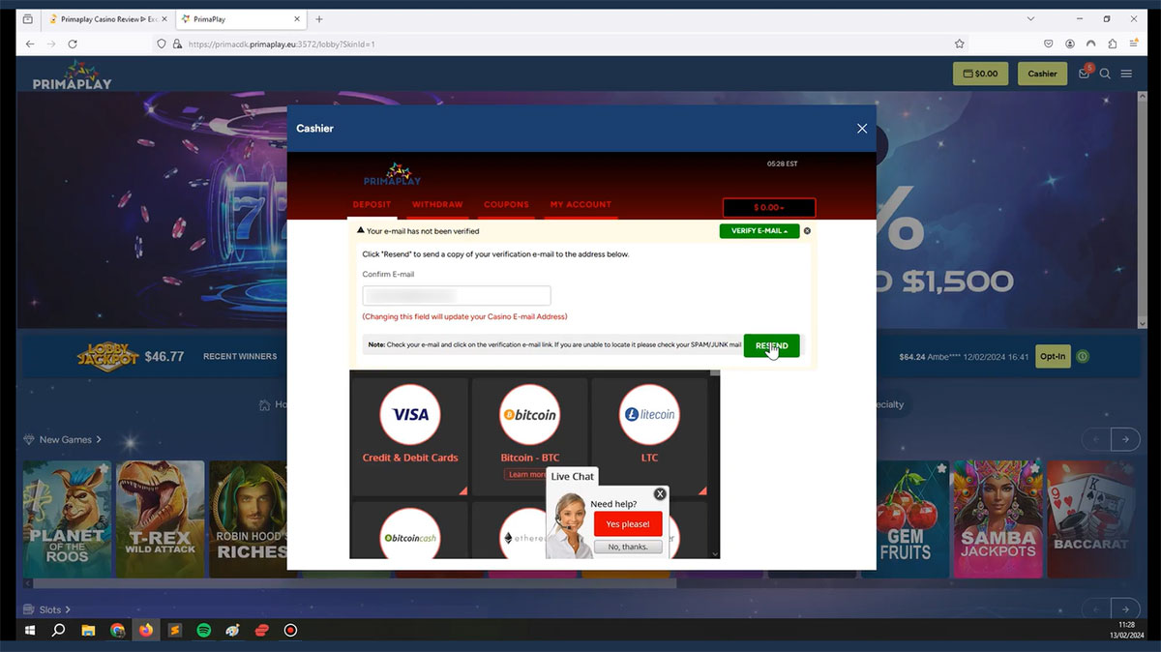
Task: Close the Live Chat popup
Action: pos(660,493)
